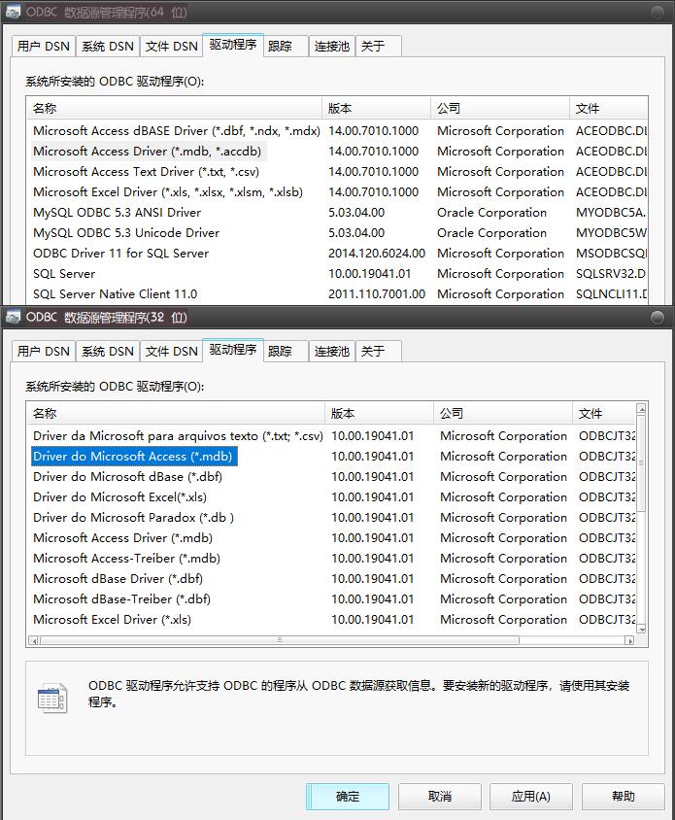Image resolution: width=675 pixels, height=820 pixels.
Task: Select Microsoft Access Driver (*.mdb) in 32-bit list
Action: click(331, 537)
